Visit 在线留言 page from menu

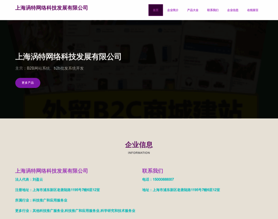[253, 10]
